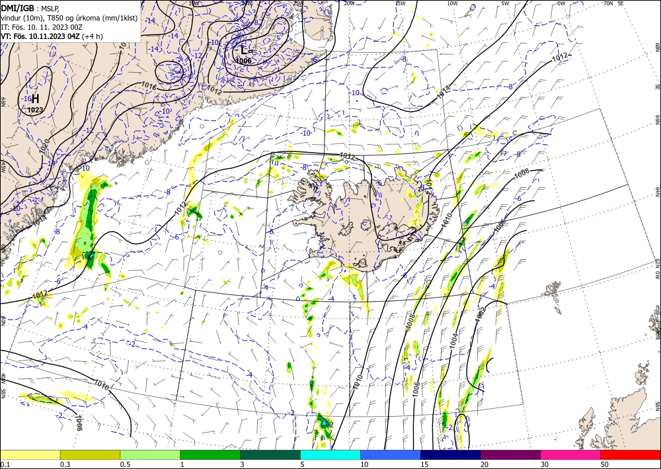Click the legend value '30'
The image size is (661, 469).
point(544,464)
